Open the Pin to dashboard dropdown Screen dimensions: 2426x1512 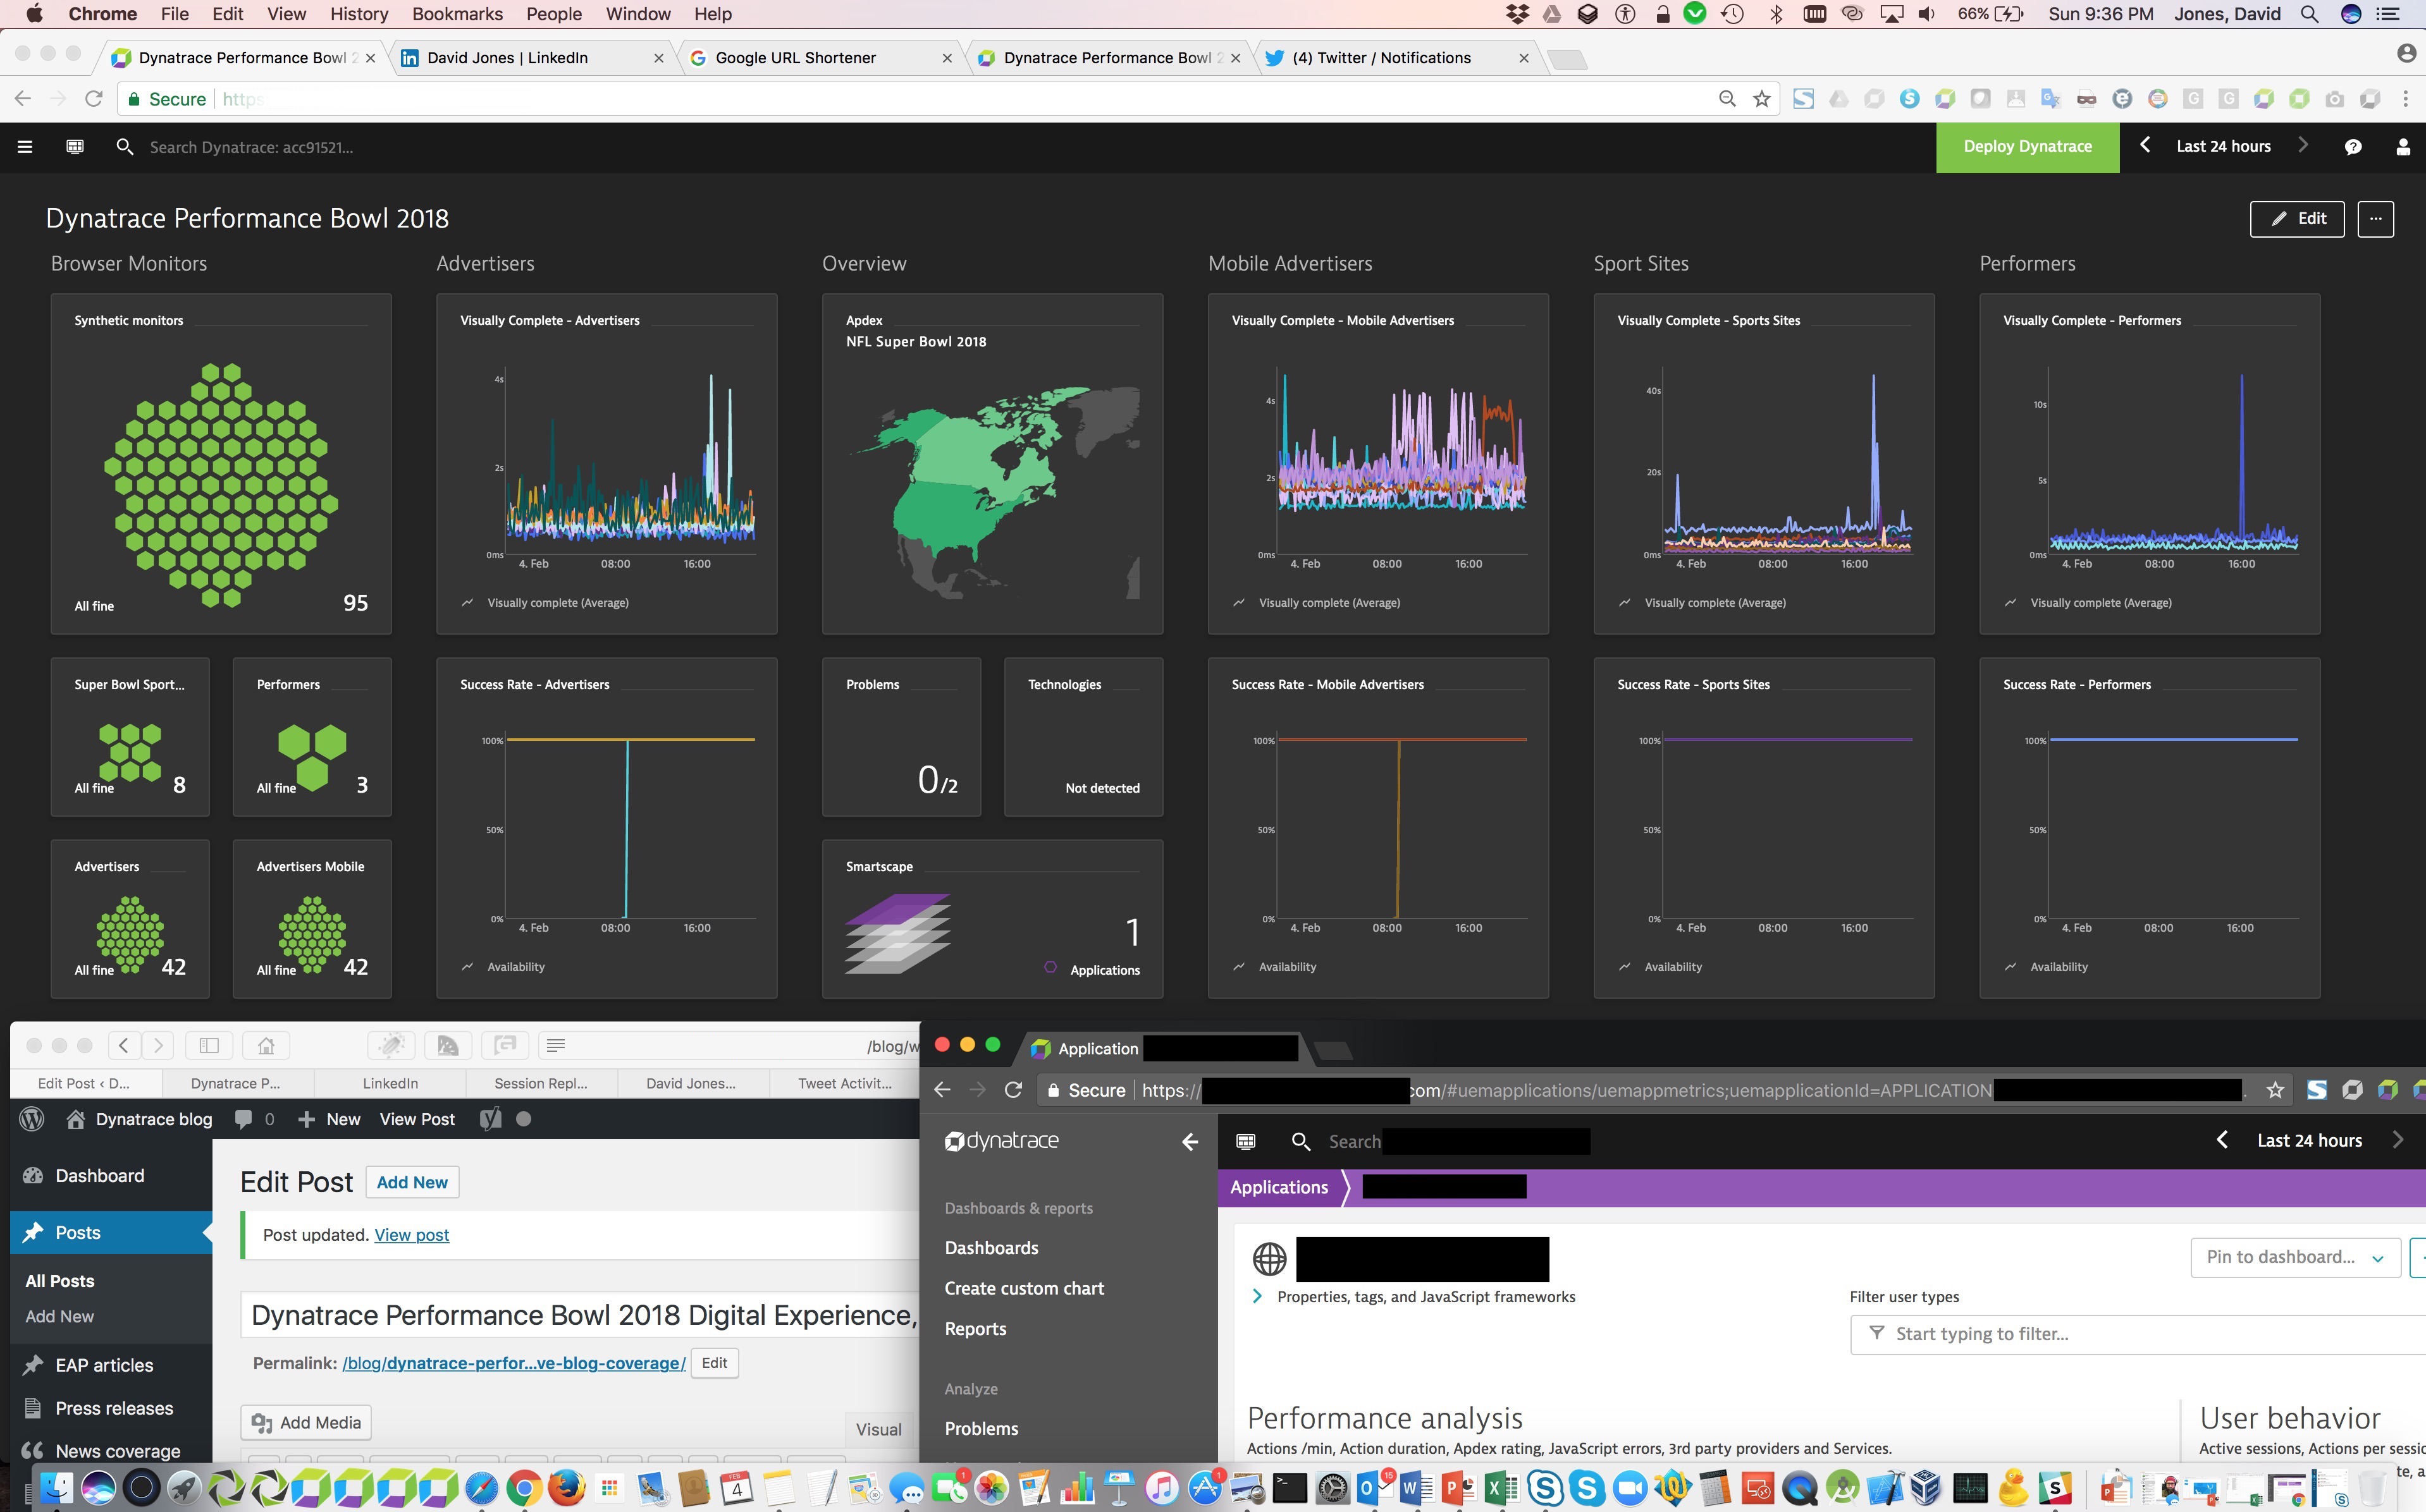(2295, 1257)
